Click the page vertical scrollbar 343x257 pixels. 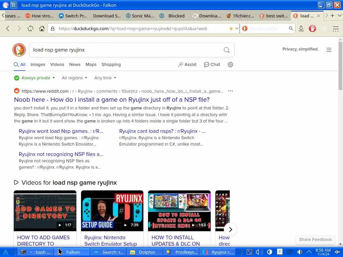click(x=340, y=66)
